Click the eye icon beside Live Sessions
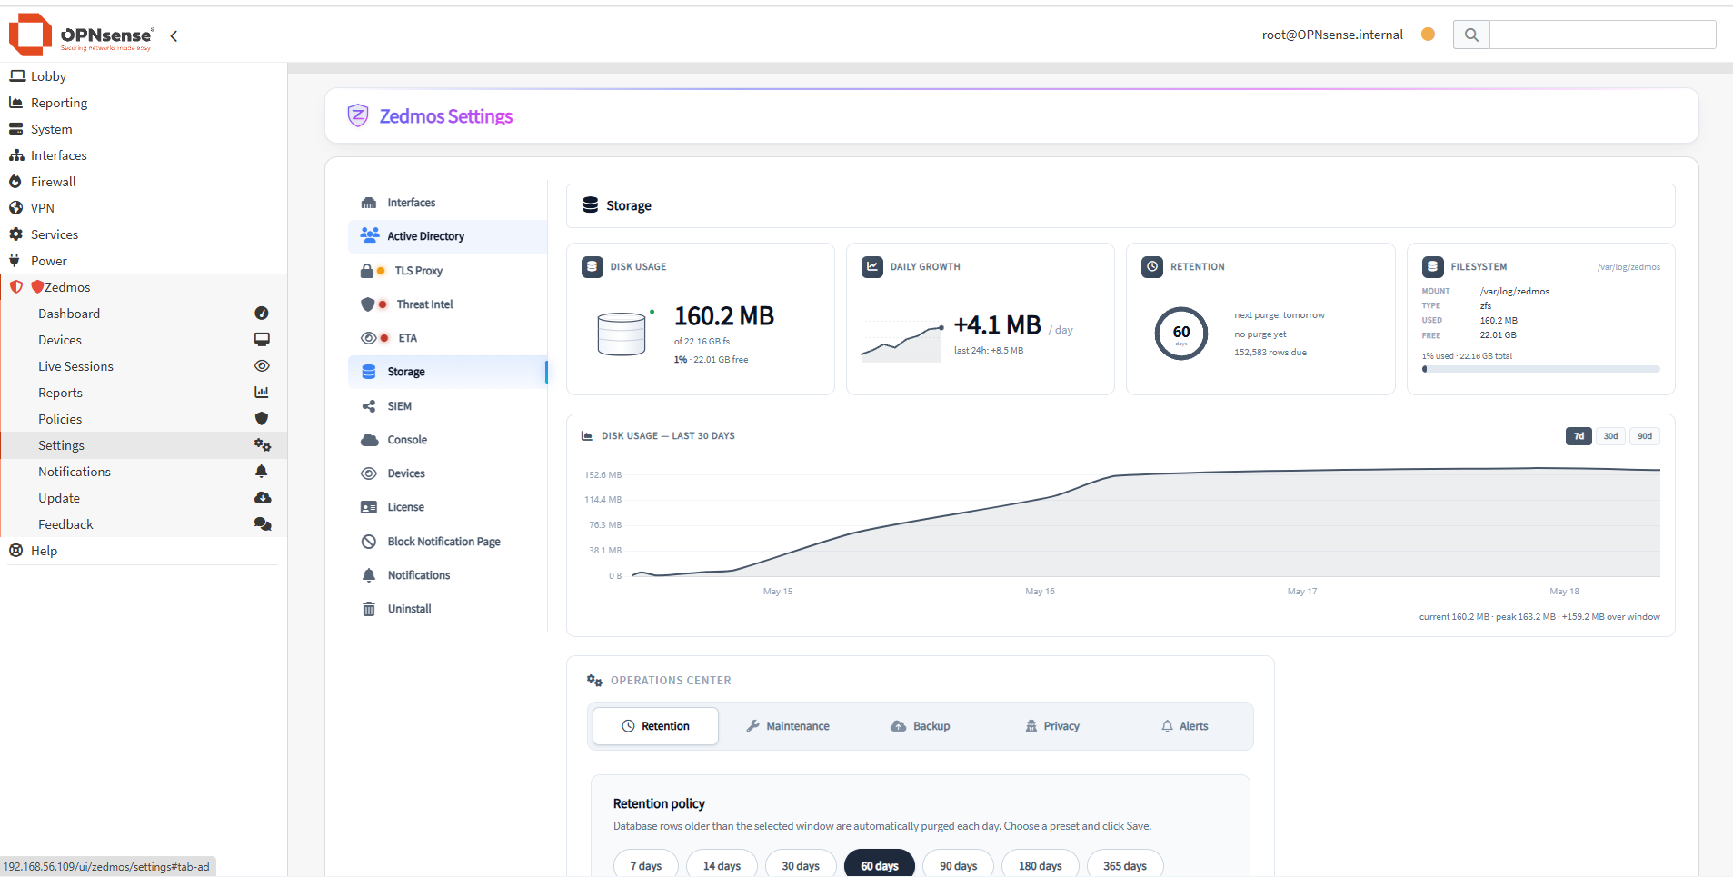Screen dimensions: 1733x877 tap(262, 366)
